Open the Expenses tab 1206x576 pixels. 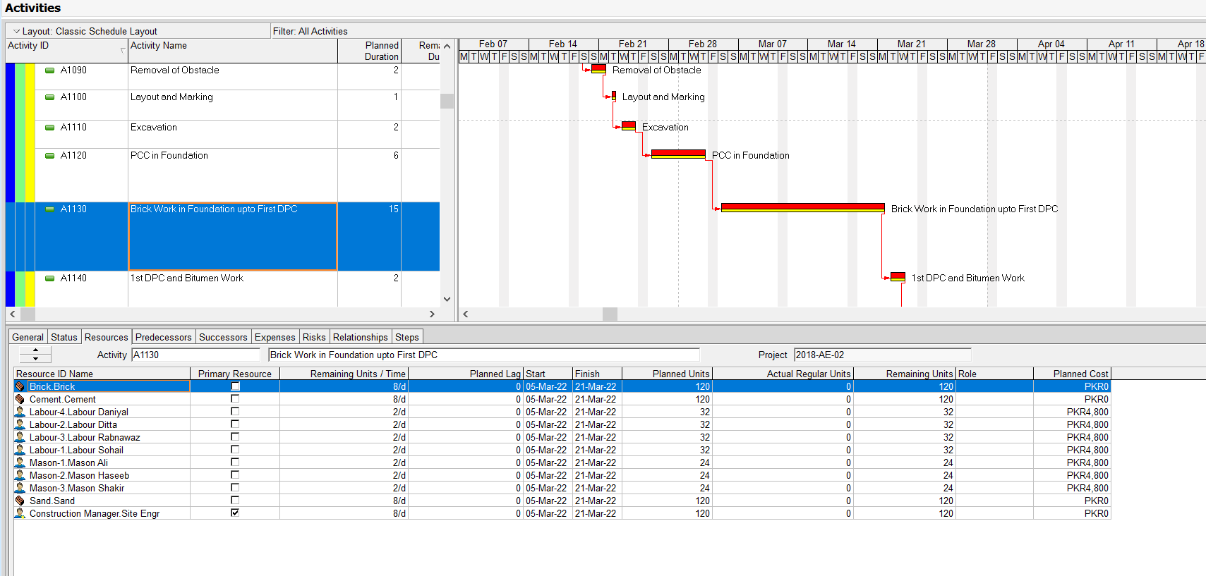[275, 337]
